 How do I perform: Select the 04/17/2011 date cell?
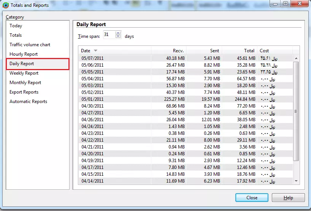tap(92, 167)
